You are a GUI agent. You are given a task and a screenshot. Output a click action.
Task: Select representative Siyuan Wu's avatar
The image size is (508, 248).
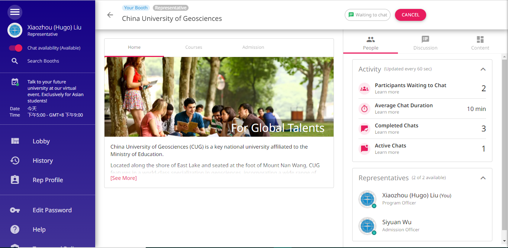point(367,226)
